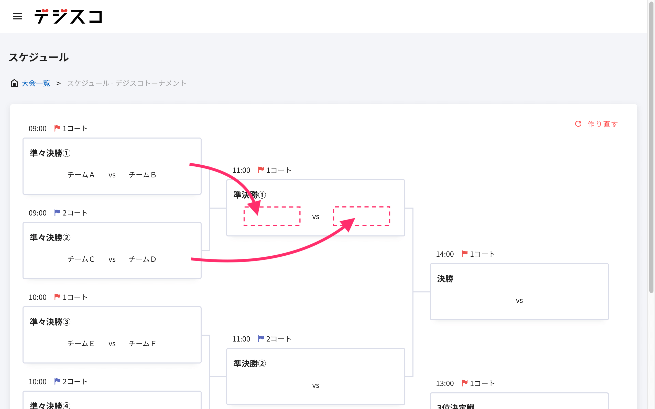Click the 2コート label above 準決勝②
655x409 pixels.
click(x=279, y=339)
